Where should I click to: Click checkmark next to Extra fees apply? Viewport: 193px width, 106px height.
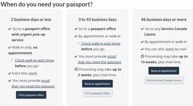click(10, 73)
